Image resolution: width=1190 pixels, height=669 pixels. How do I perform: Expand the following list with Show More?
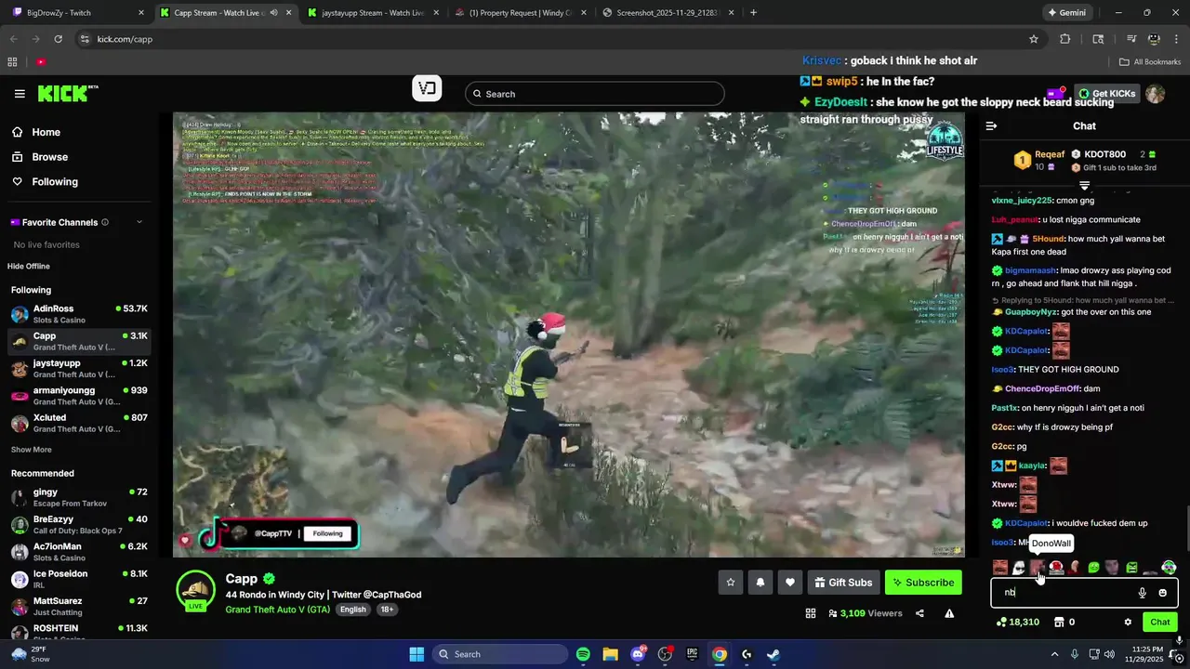pyautogui.click(x=32, y=450)
